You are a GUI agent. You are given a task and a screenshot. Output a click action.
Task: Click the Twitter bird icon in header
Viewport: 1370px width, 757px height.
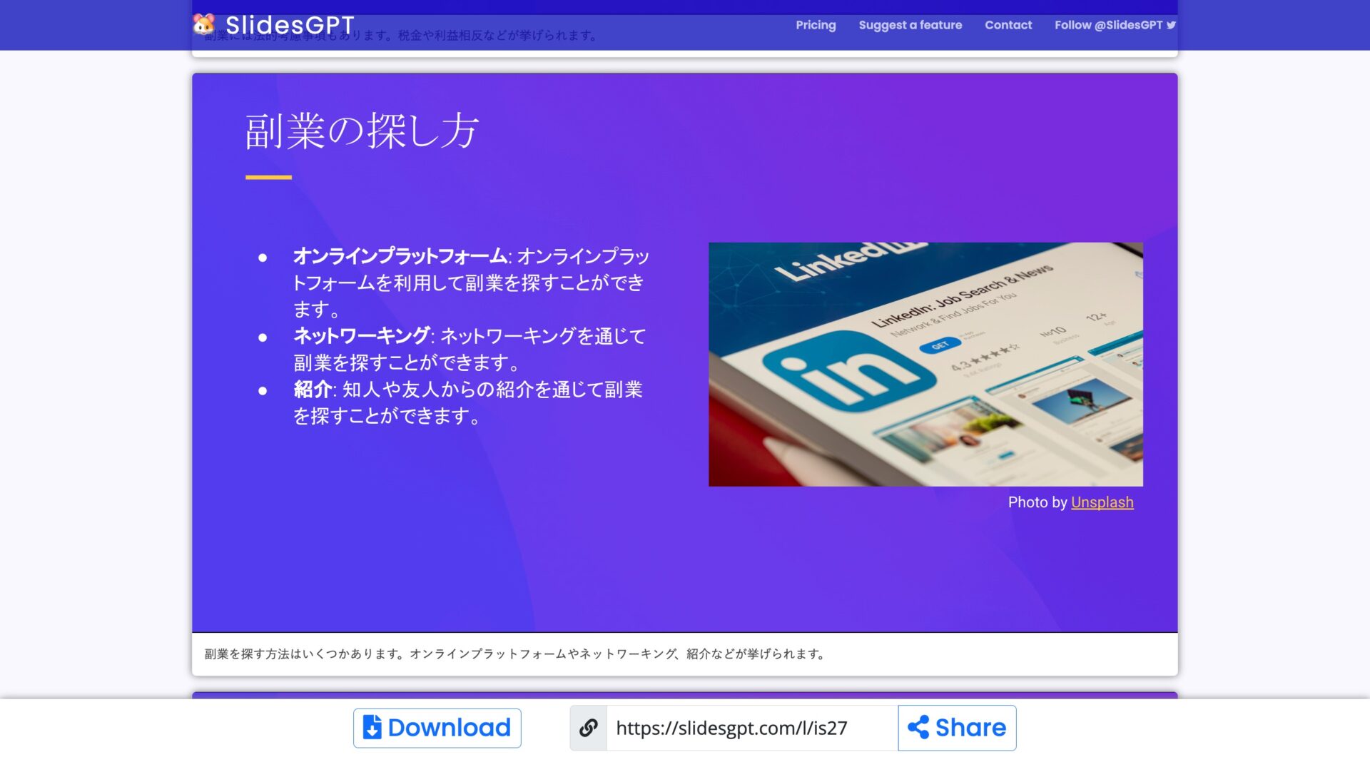coord(1171,25)
